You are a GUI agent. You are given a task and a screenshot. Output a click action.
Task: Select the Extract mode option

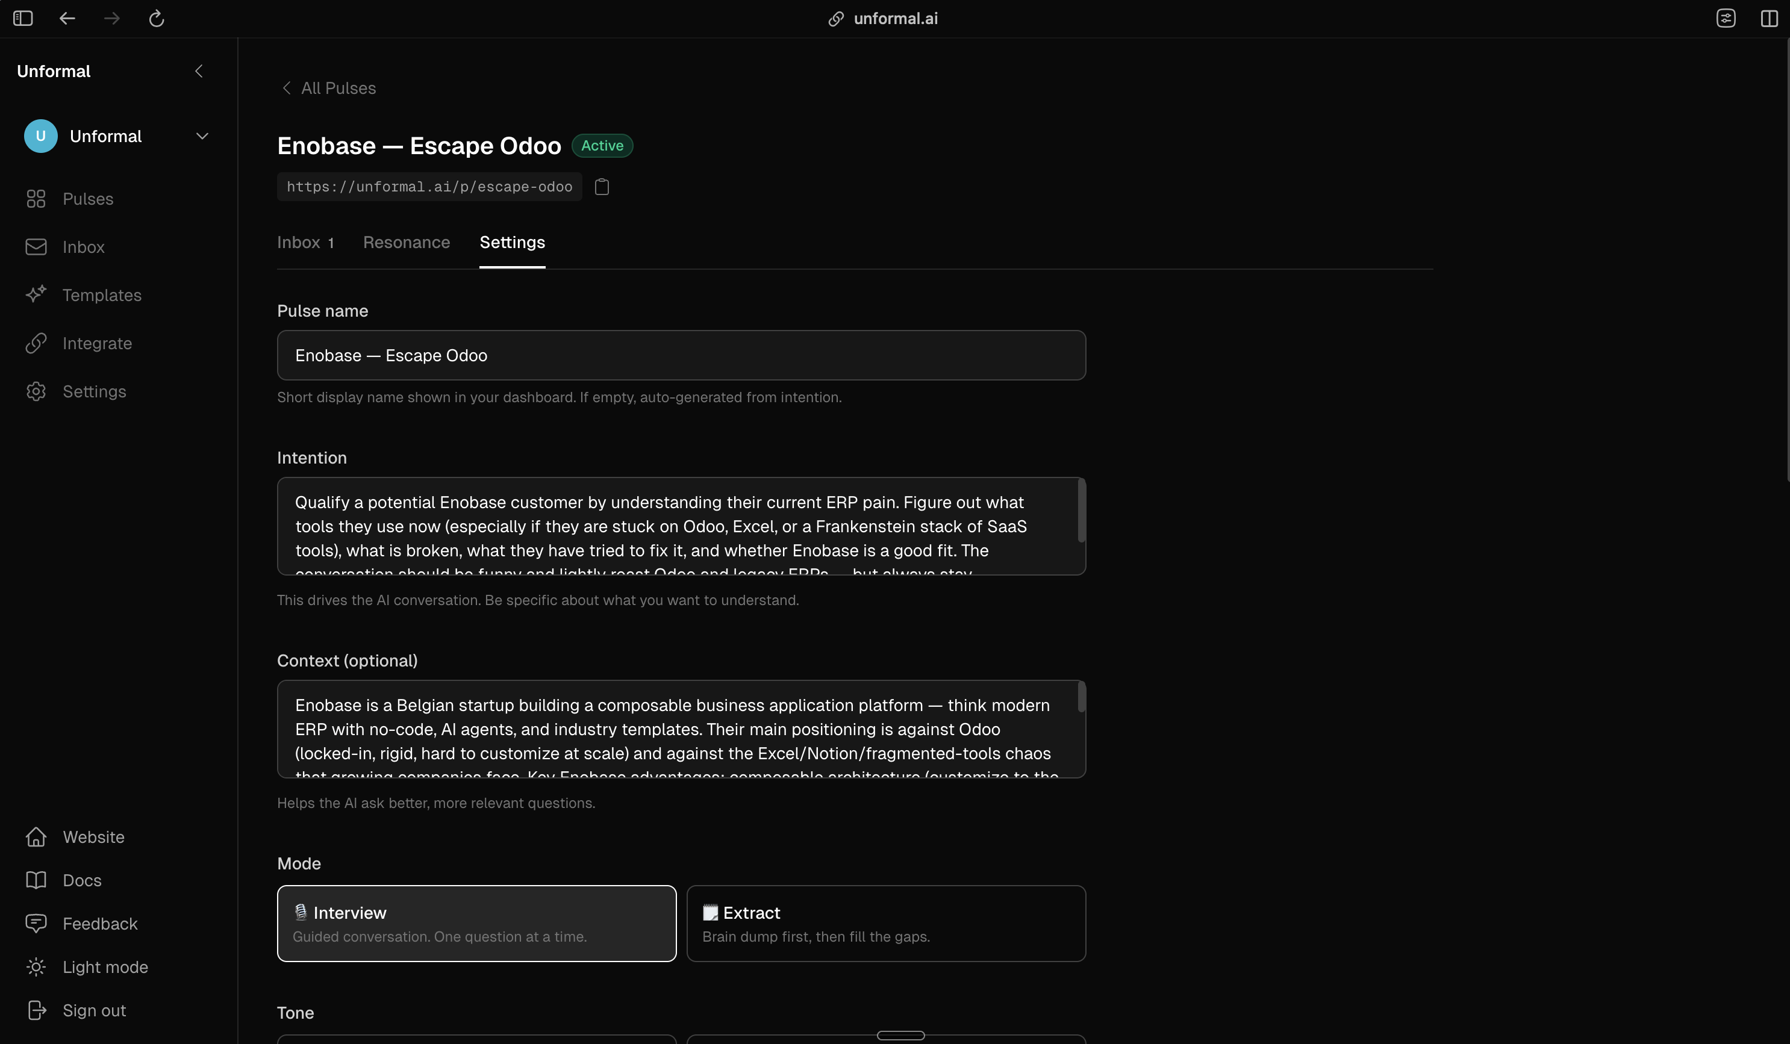tap(887, 923)
